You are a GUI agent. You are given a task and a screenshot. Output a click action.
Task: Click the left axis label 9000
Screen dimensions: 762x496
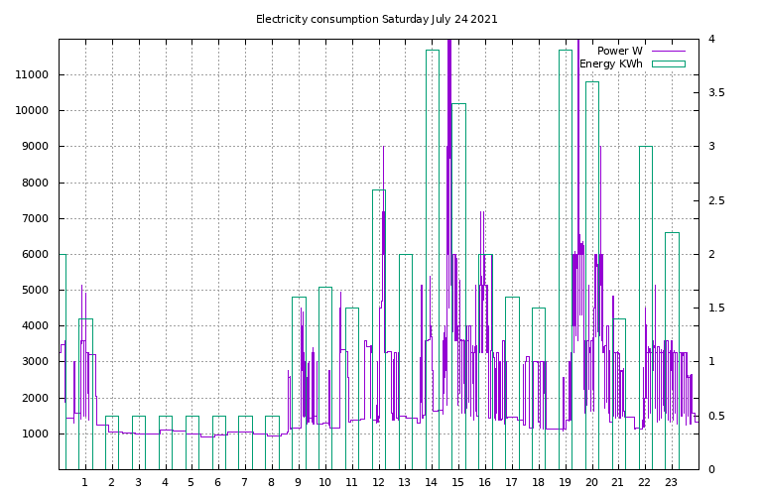tap(35, 146)
